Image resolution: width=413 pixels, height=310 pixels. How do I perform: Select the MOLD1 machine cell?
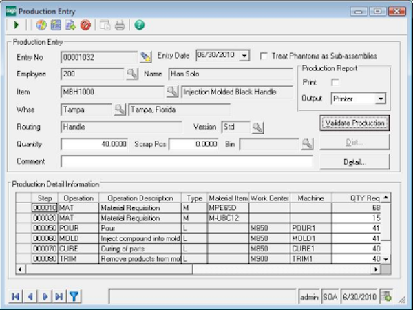311,238
